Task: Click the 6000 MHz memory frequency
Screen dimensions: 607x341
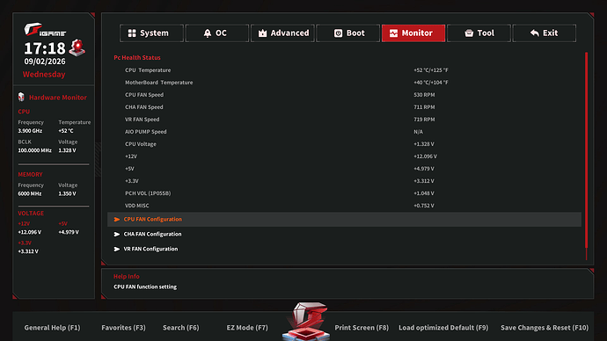Action: click(29, 193)
